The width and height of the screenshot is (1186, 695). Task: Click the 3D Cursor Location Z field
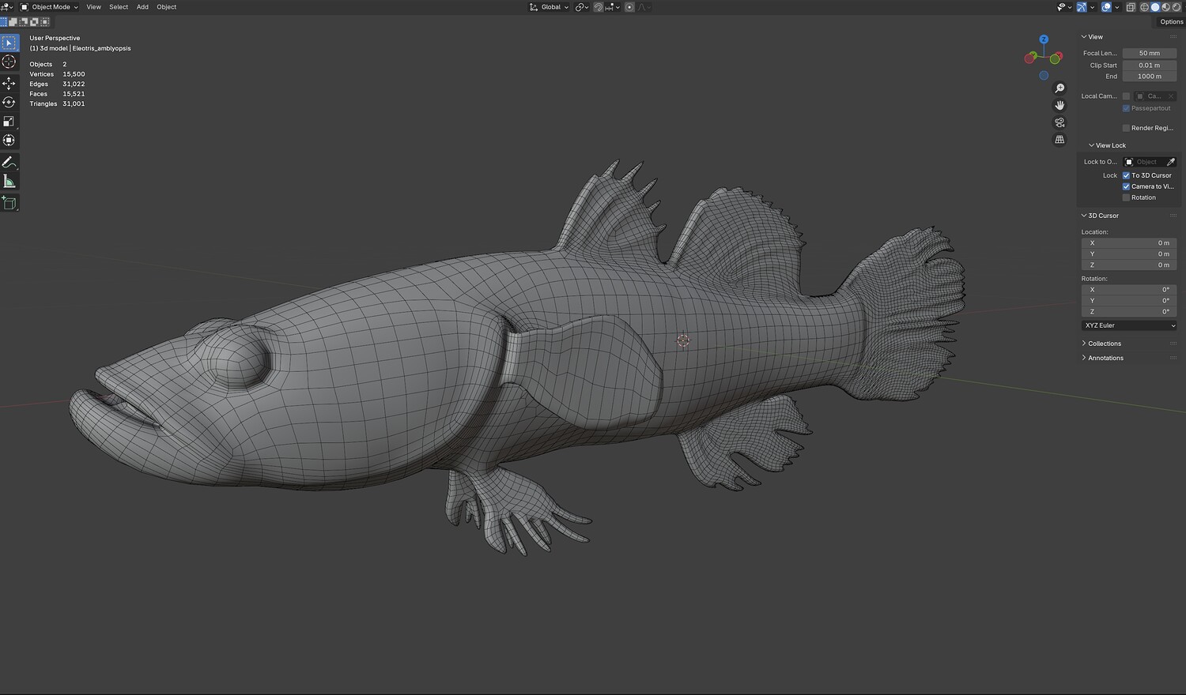coord(1129,265)
